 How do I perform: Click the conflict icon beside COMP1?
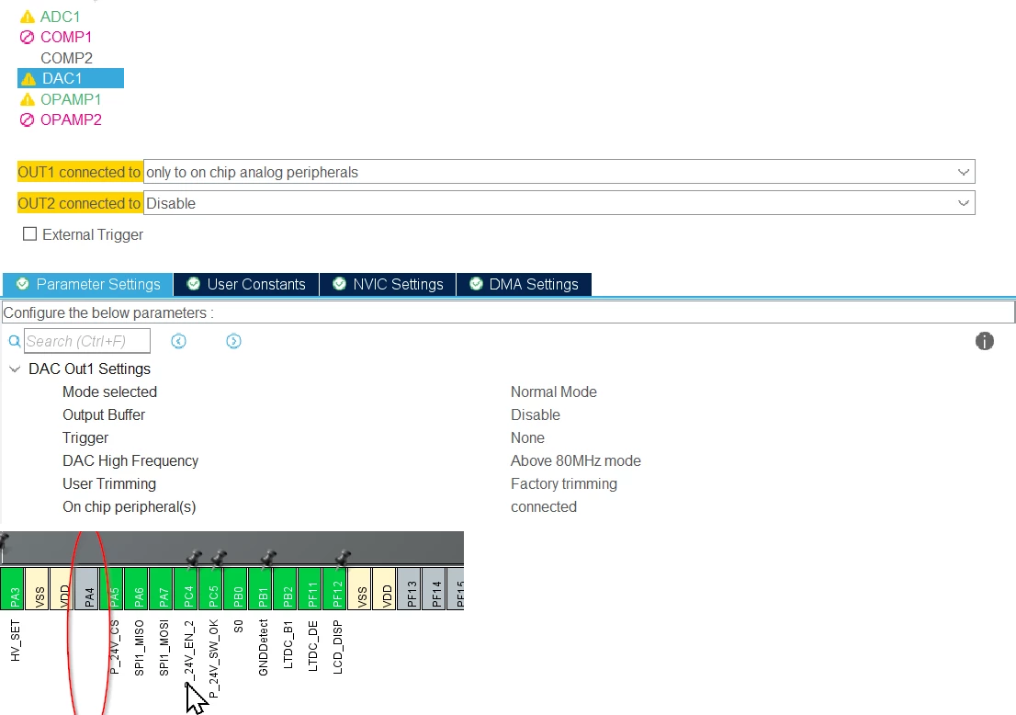(28, 38)
